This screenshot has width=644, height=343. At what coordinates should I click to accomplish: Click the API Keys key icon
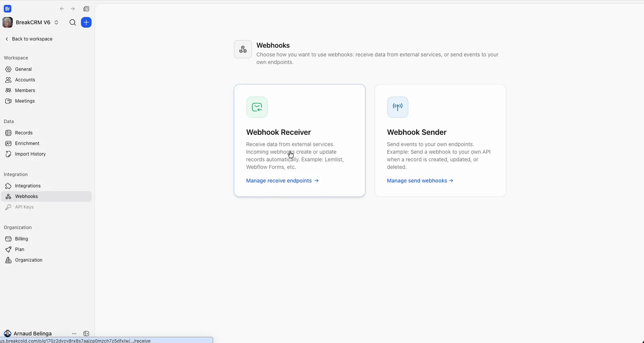point(8,207)
